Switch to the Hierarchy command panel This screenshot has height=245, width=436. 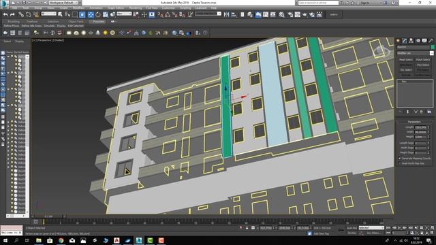[x=411, y=41]
